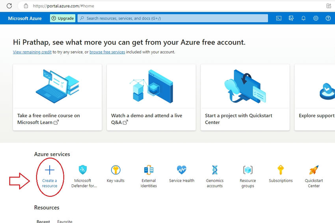Open the Key vaults service

coord(115,170)
